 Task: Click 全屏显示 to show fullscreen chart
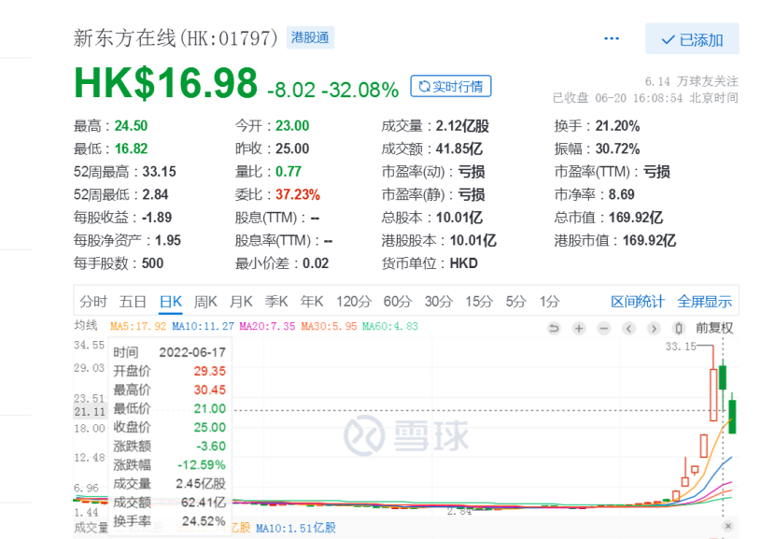pos(705,301)
